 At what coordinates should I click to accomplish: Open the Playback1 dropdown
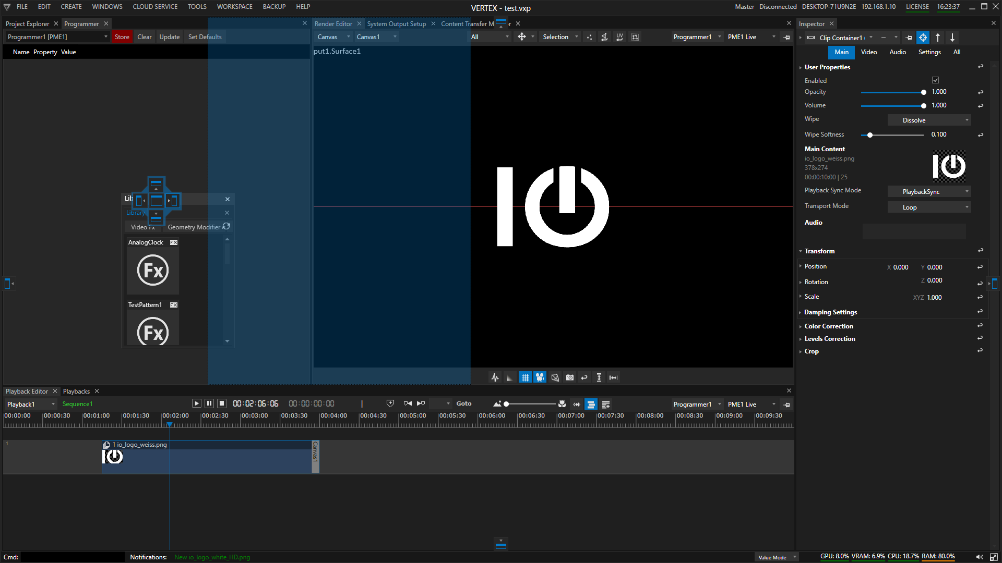[x=31, y=405]
